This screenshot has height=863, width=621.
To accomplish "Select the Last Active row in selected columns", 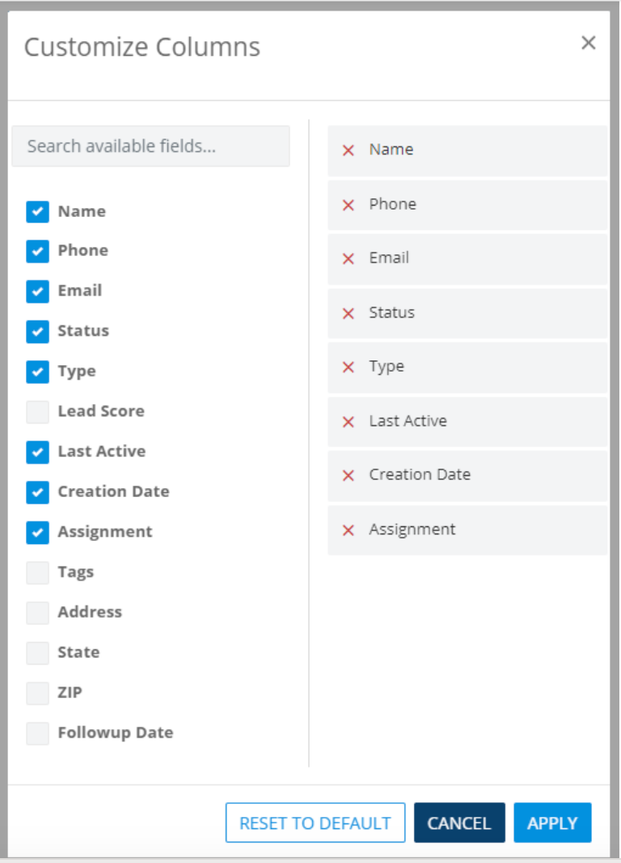I will click(x=467, y=422).
